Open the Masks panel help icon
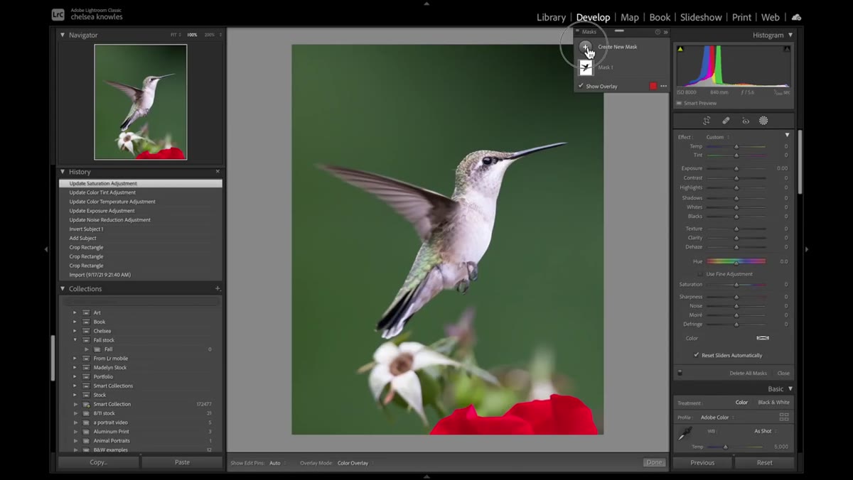 pyautogui.click(x=658, y=32)
